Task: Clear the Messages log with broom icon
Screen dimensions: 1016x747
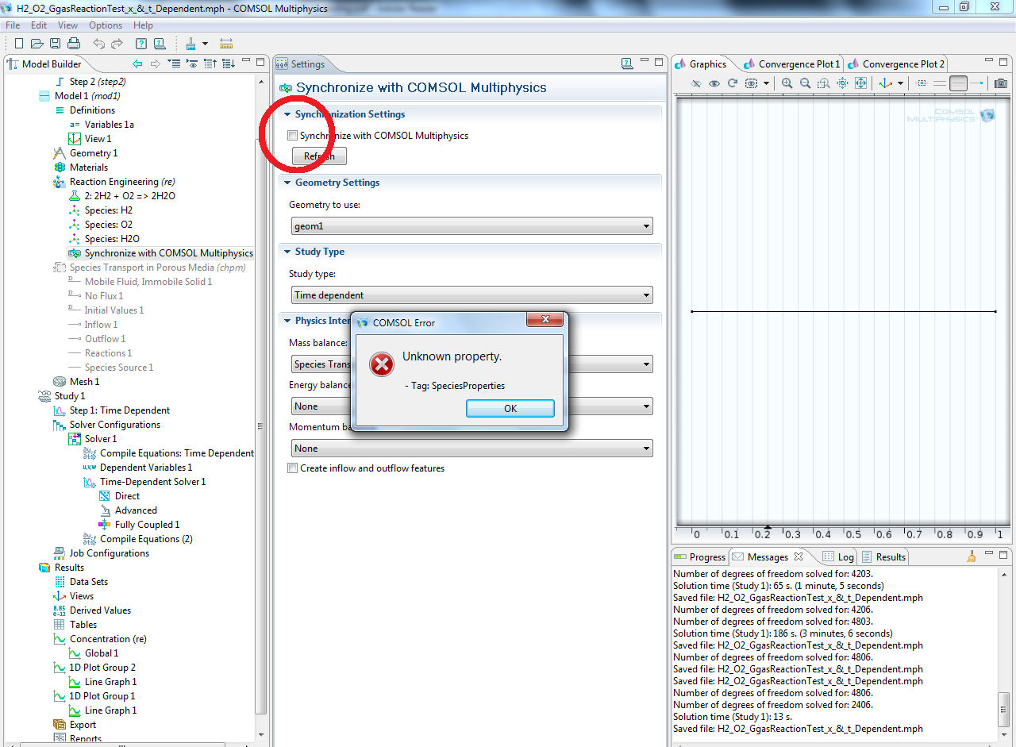Action: [x=972, y=556]
